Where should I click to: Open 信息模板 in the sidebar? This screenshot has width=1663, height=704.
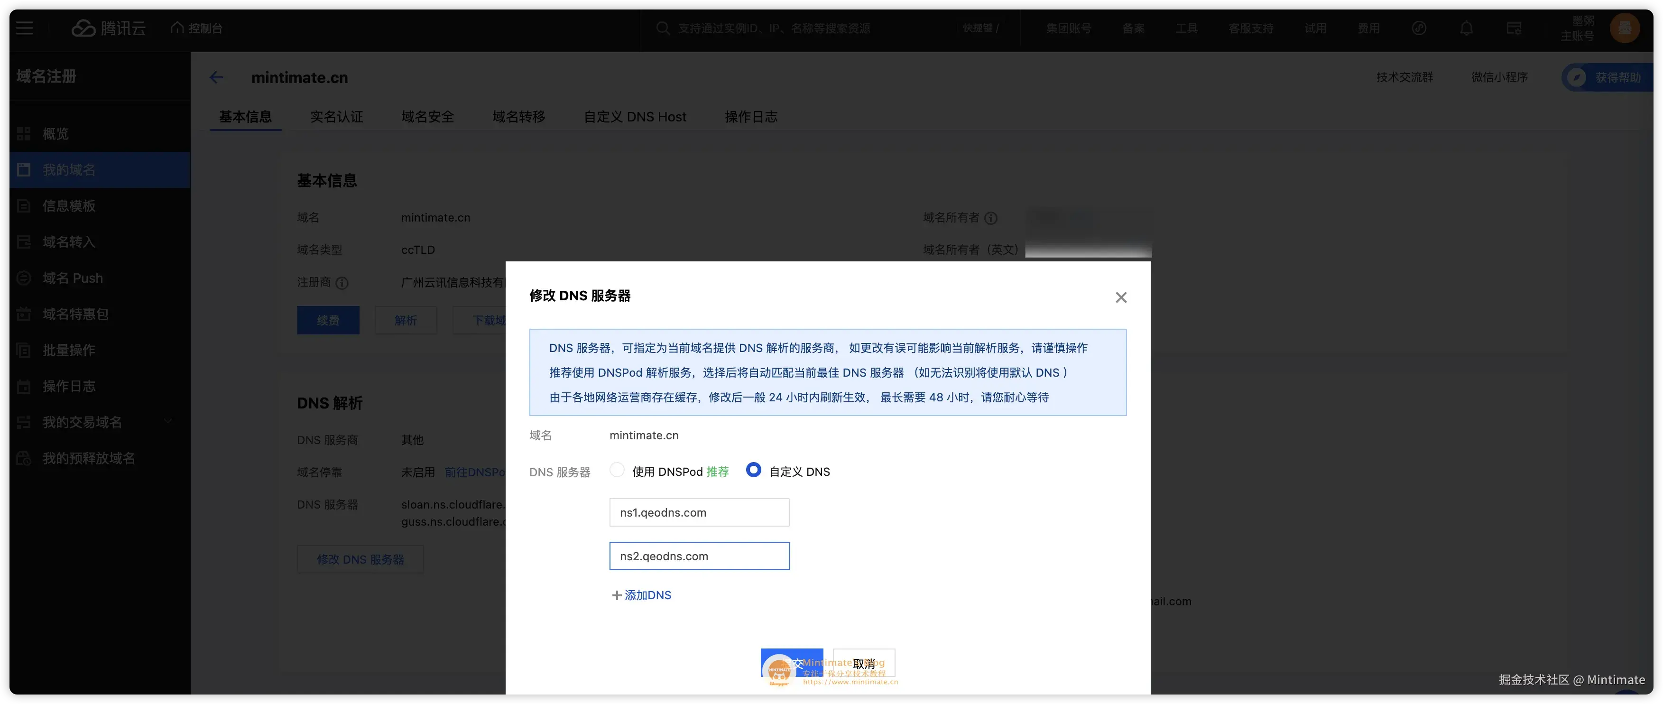click(69, 206)
